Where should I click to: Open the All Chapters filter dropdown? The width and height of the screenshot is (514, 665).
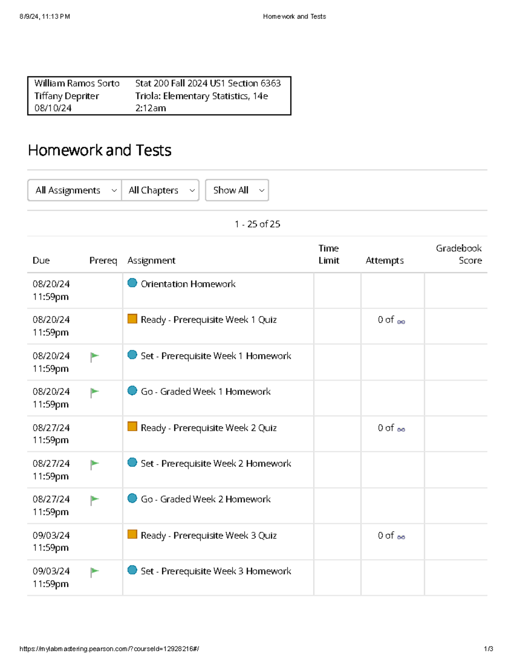point(160,190)
